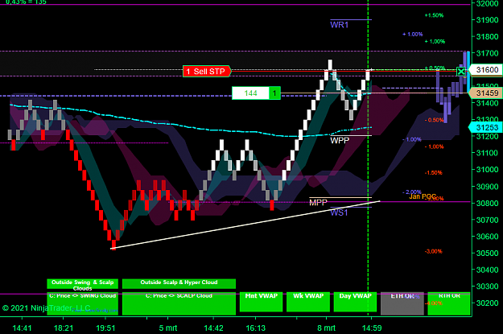Click the 31800 price axis label
503x334 pixels.
coord(487,36)
